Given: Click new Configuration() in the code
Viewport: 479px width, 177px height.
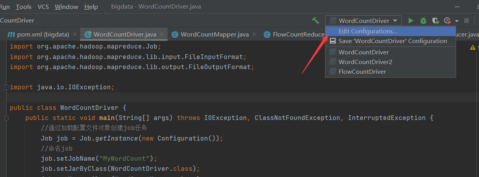Looking at the screenshot, I should [179, 138].
